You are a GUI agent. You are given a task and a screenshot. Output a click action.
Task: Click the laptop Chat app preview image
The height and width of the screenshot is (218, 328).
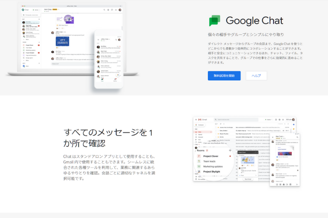coord(72,39)
